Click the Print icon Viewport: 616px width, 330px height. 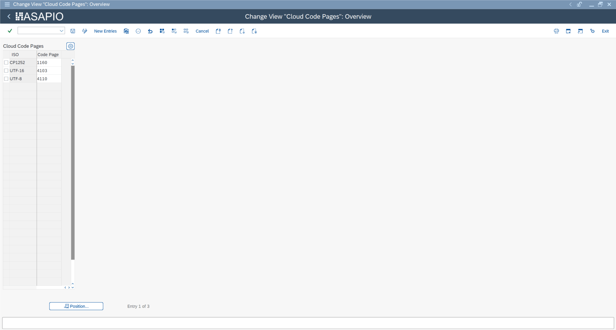[556, 31]
